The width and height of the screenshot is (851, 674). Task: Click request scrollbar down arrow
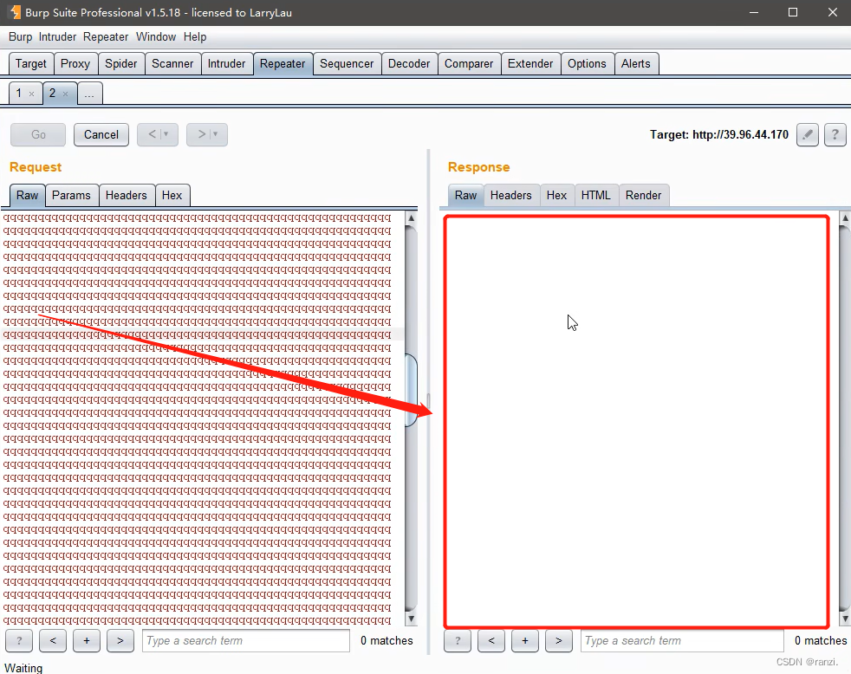[x=411, y=619]
